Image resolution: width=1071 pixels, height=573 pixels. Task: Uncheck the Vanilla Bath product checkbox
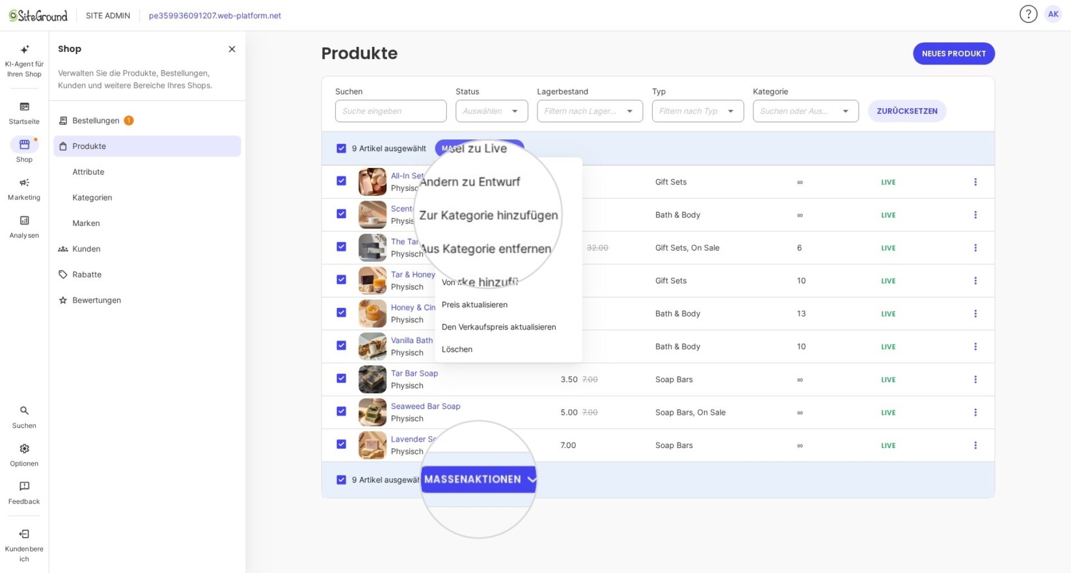341,346
